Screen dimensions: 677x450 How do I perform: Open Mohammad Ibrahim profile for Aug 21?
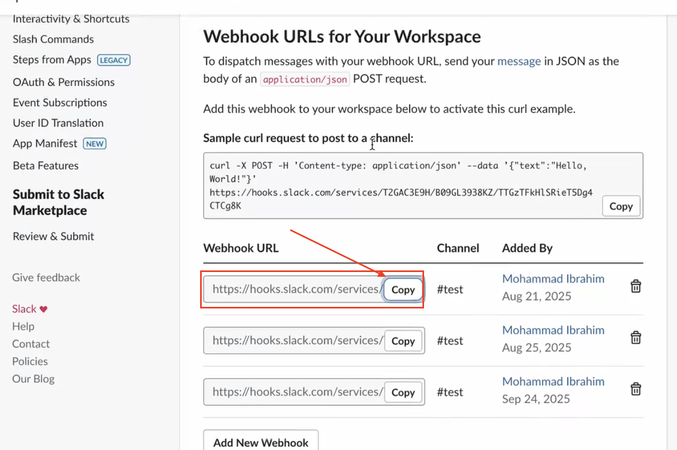[x=553, y=279]
